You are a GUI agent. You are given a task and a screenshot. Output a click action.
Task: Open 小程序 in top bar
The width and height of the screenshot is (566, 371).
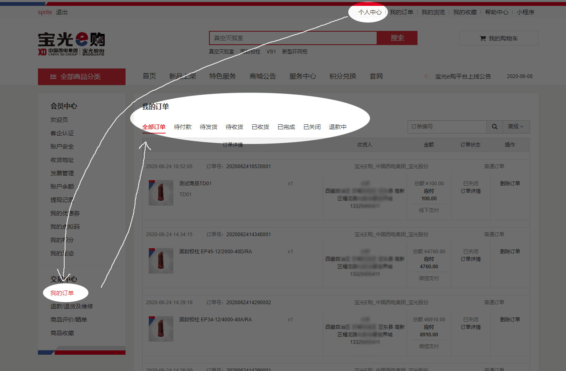[x=526, y=12]
